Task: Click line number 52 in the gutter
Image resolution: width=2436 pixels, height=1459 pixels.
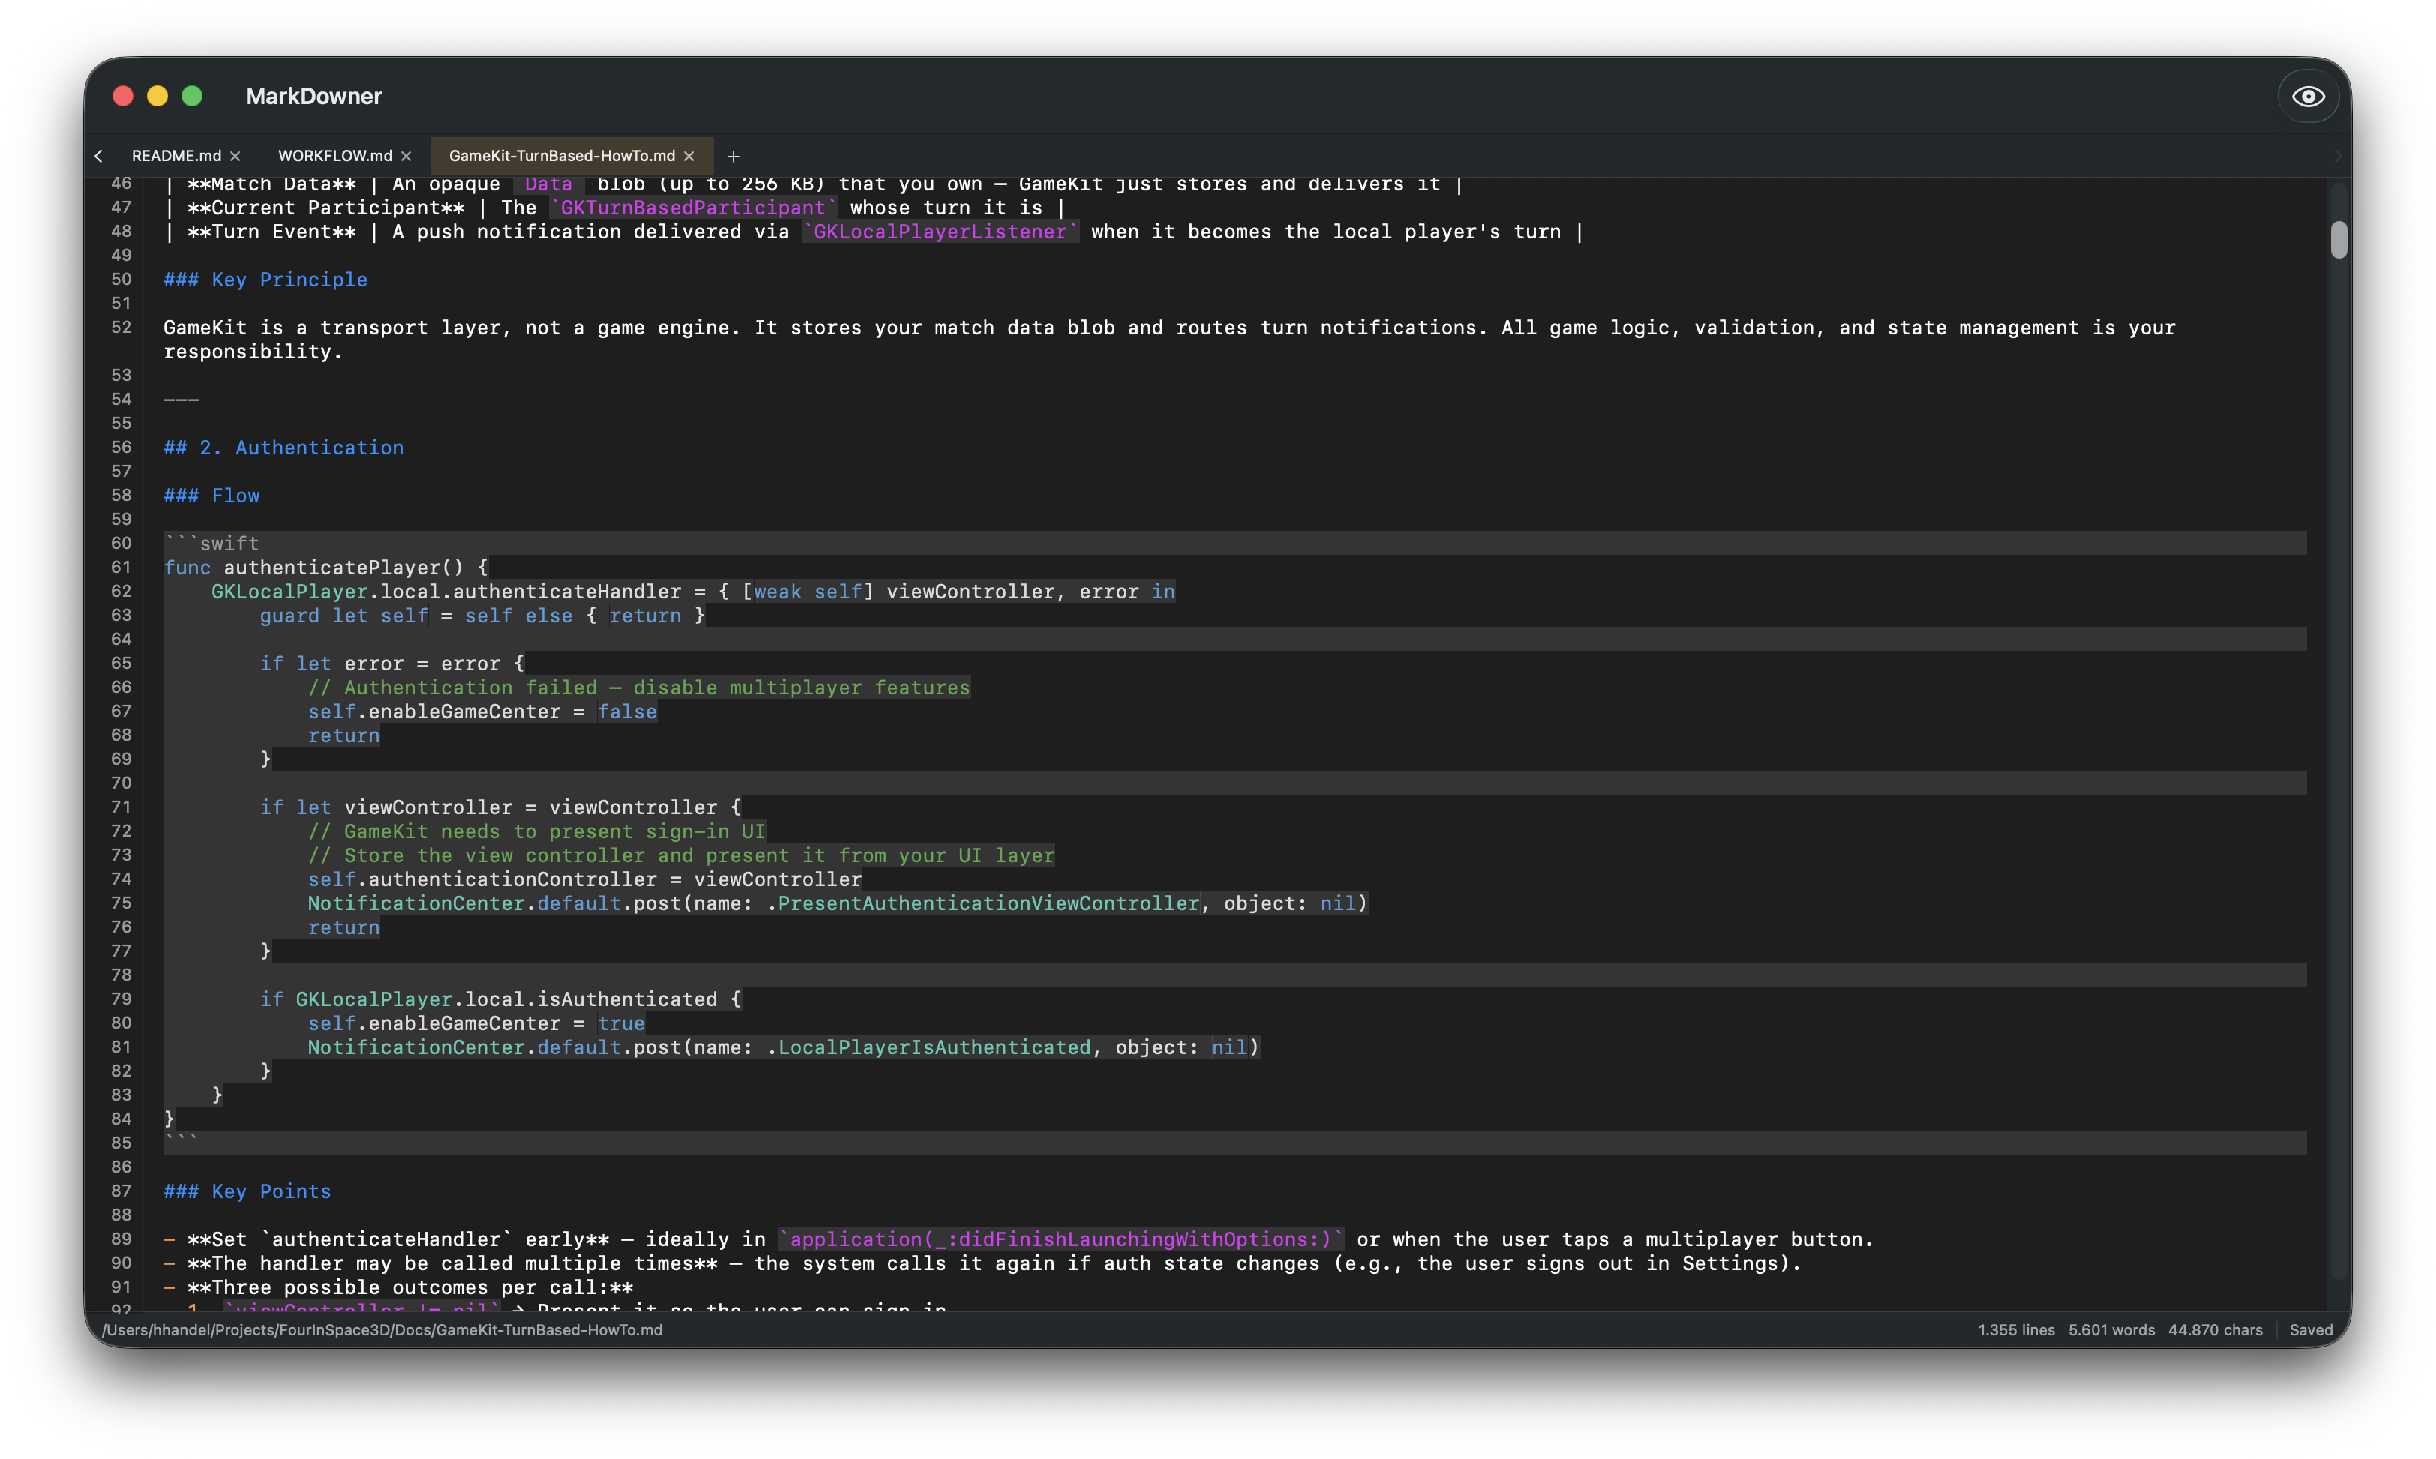Action: [120, 328]
